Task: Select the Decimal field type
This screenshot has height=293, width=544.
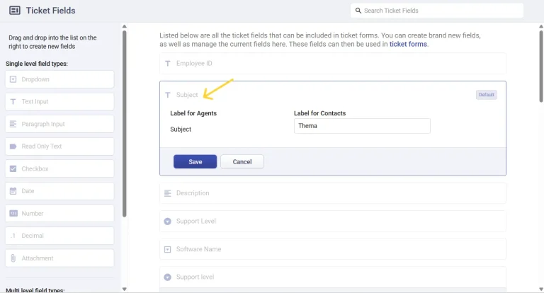Action: click(x=59, y=236)
